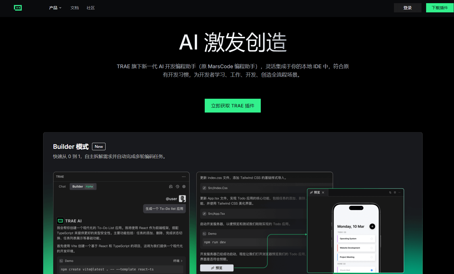Open the preview panel more options dots

(x=399, y=193)
